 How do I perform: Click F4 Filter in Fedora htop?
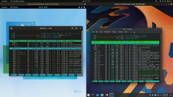(x=35, y=75)
